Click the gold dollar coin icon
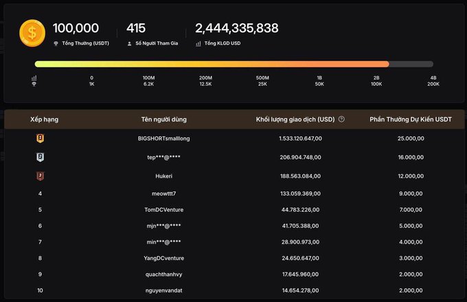Screen dimensions: 467x302 [32, 33]
